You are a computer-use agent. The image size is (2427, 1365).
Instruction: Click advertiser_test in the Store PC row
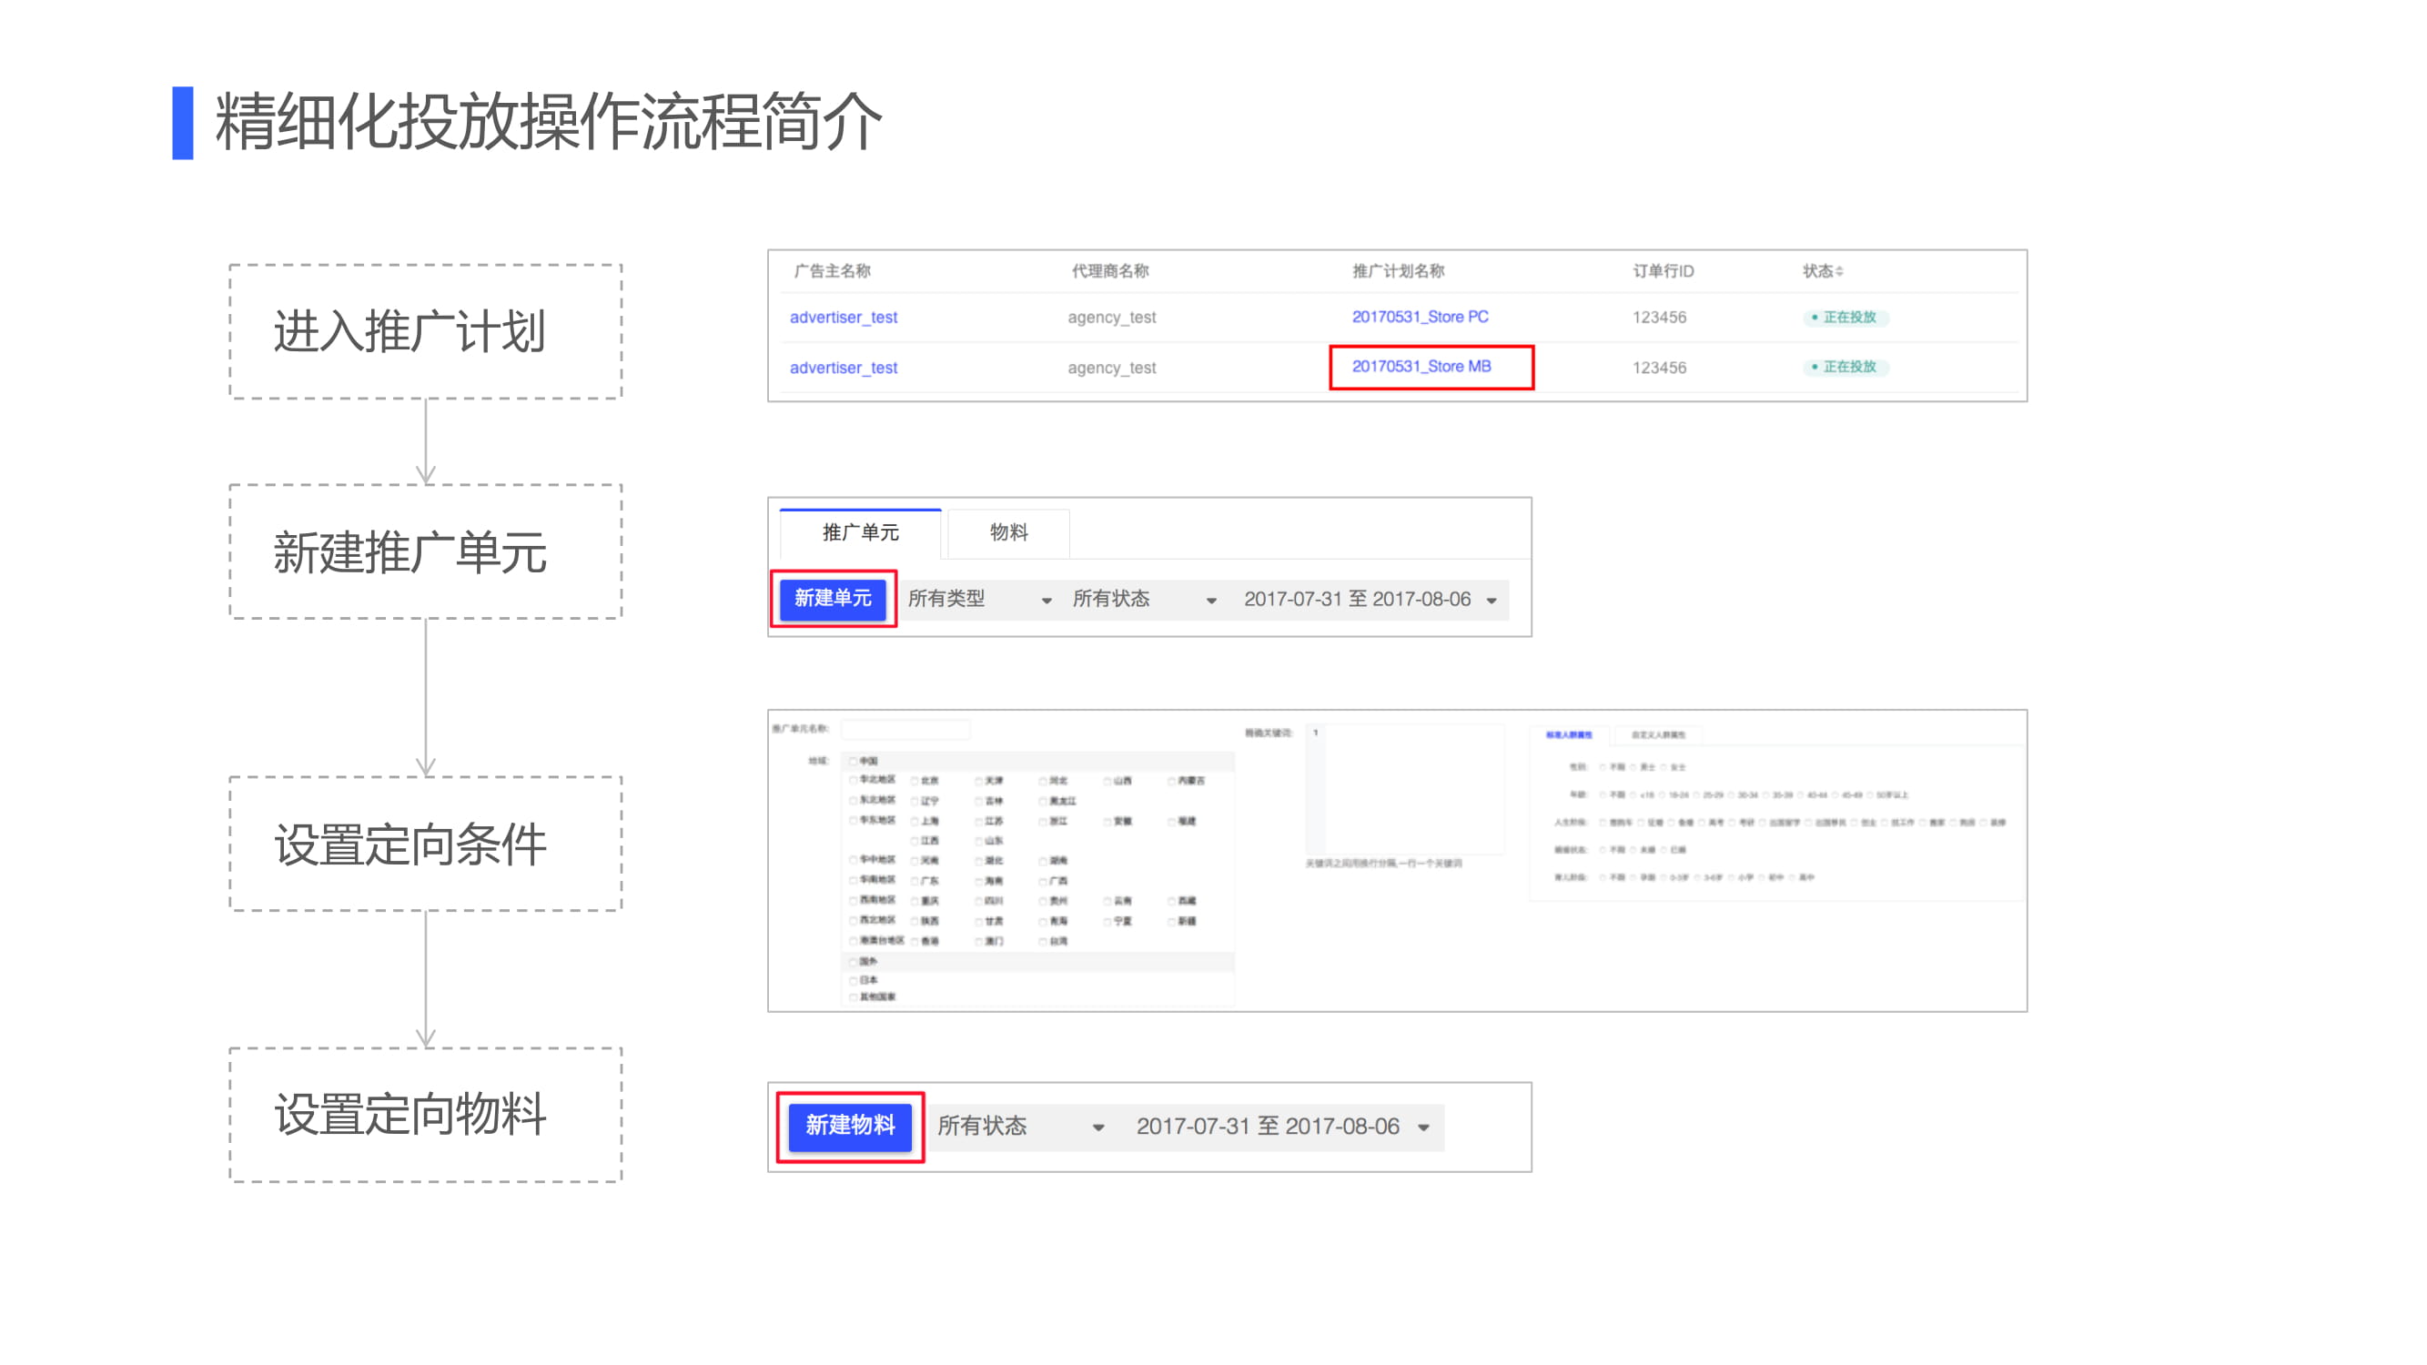point(844,318)
